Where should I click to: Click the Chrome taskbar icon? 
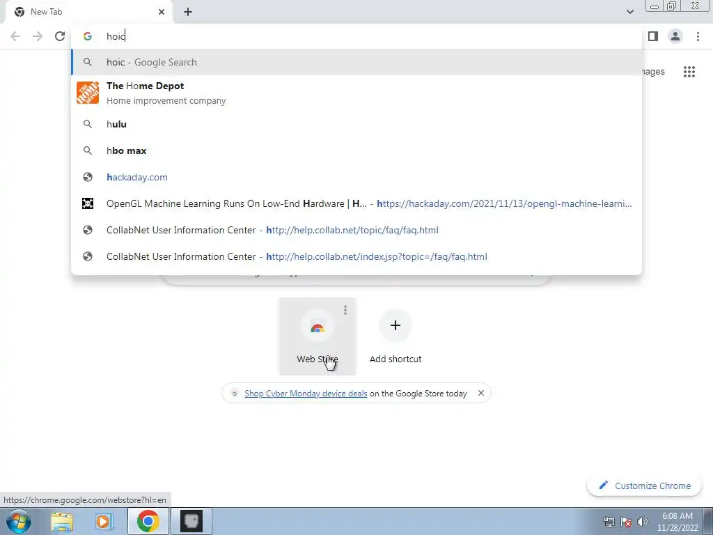click(148, 521)
